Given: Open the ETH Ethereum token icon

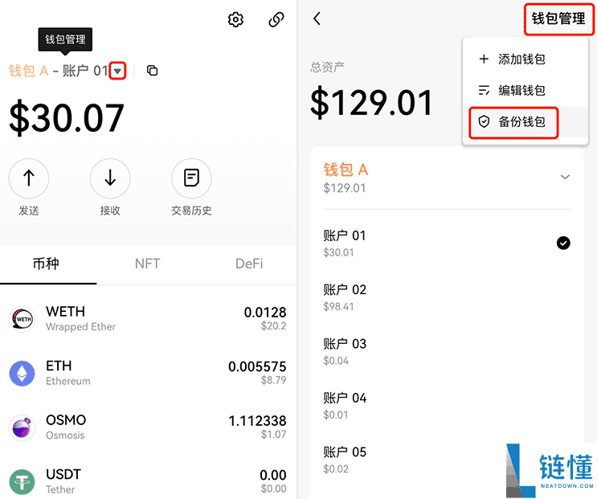Looking at the screenshot, I should click(22, 374).
